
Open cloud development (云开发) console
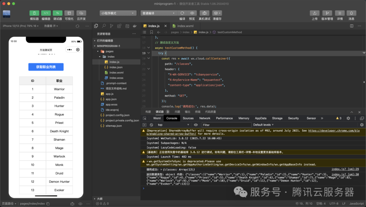81,13
